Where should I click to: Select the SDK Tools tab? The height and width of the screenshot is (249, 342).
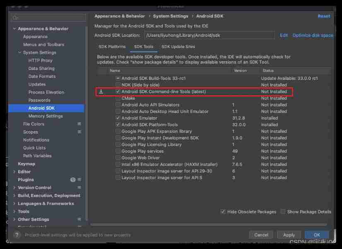tap(144, 47)
